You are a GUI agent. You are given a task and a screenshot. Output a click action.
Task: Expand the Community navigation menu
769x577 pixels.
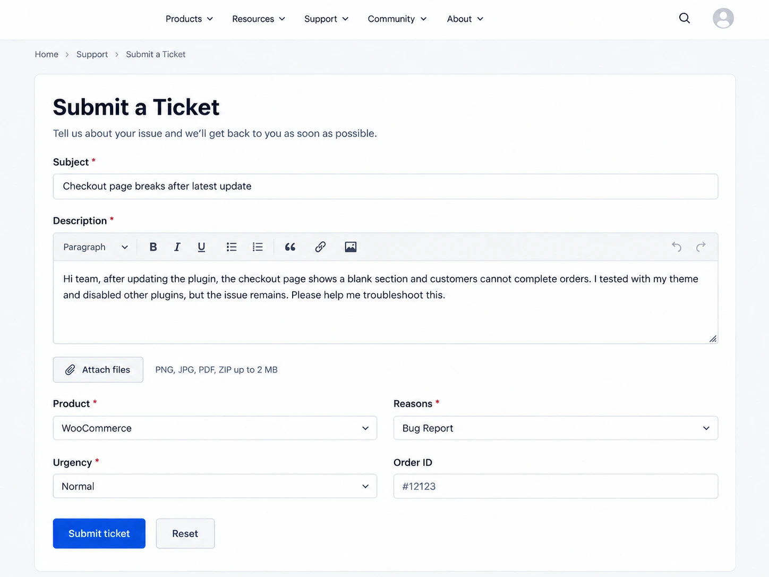[x=397, y=19]
